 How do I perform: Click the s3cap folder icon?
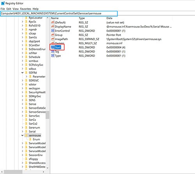coord(26,34)
